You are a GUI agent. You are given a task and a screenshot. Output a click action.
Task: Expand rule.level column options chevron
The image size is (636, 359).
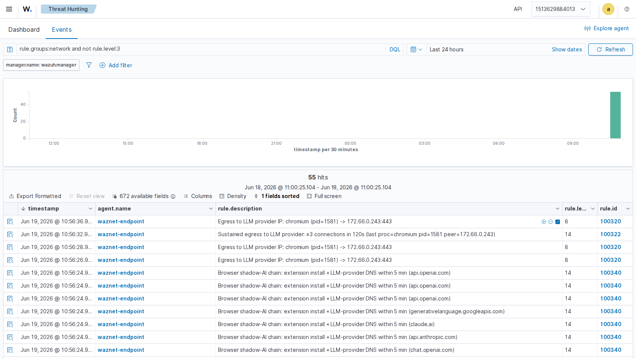(x=593, y=209)
